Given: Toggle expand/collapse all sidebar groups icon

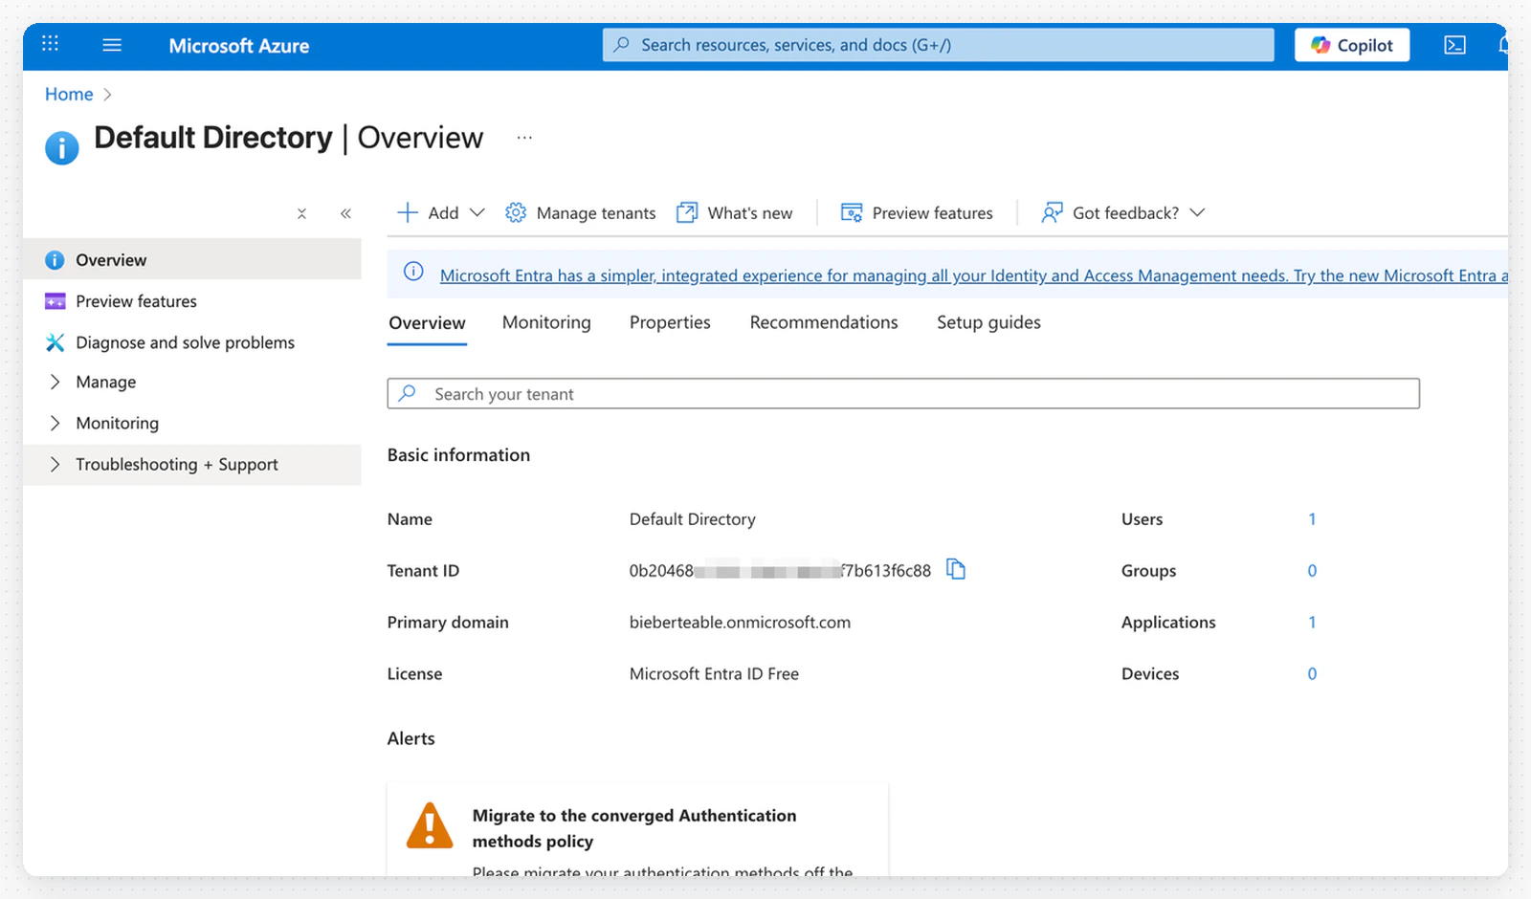Looking at the screenshot, I should click(301, 213).
